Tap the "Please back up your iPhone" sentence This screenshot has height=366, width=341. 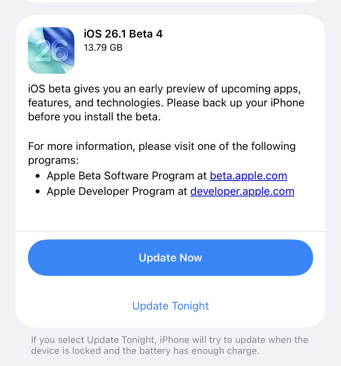[x=235, y=103]
